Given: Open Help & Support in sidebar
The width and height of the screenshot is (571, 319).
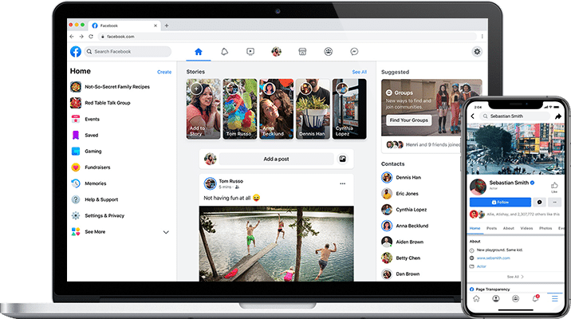Looking at the screenshot, I should coord(94,199).
